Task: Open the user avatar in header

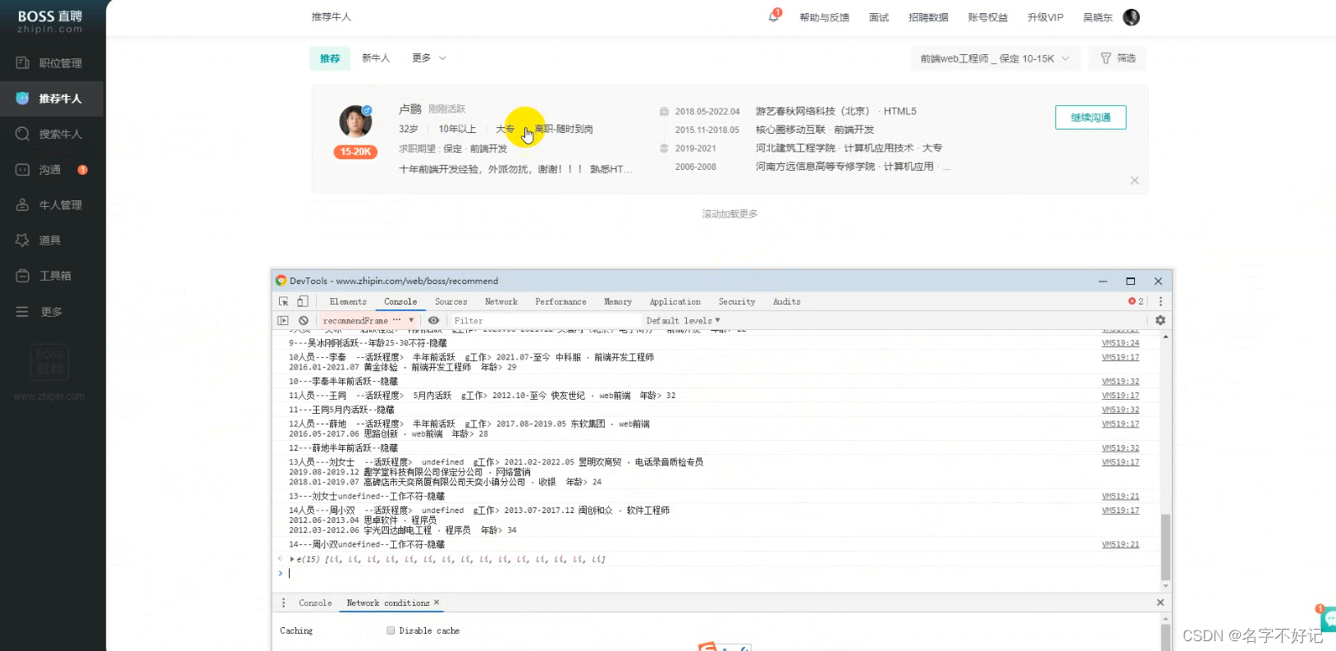Action: click(x=1131, y=17)
